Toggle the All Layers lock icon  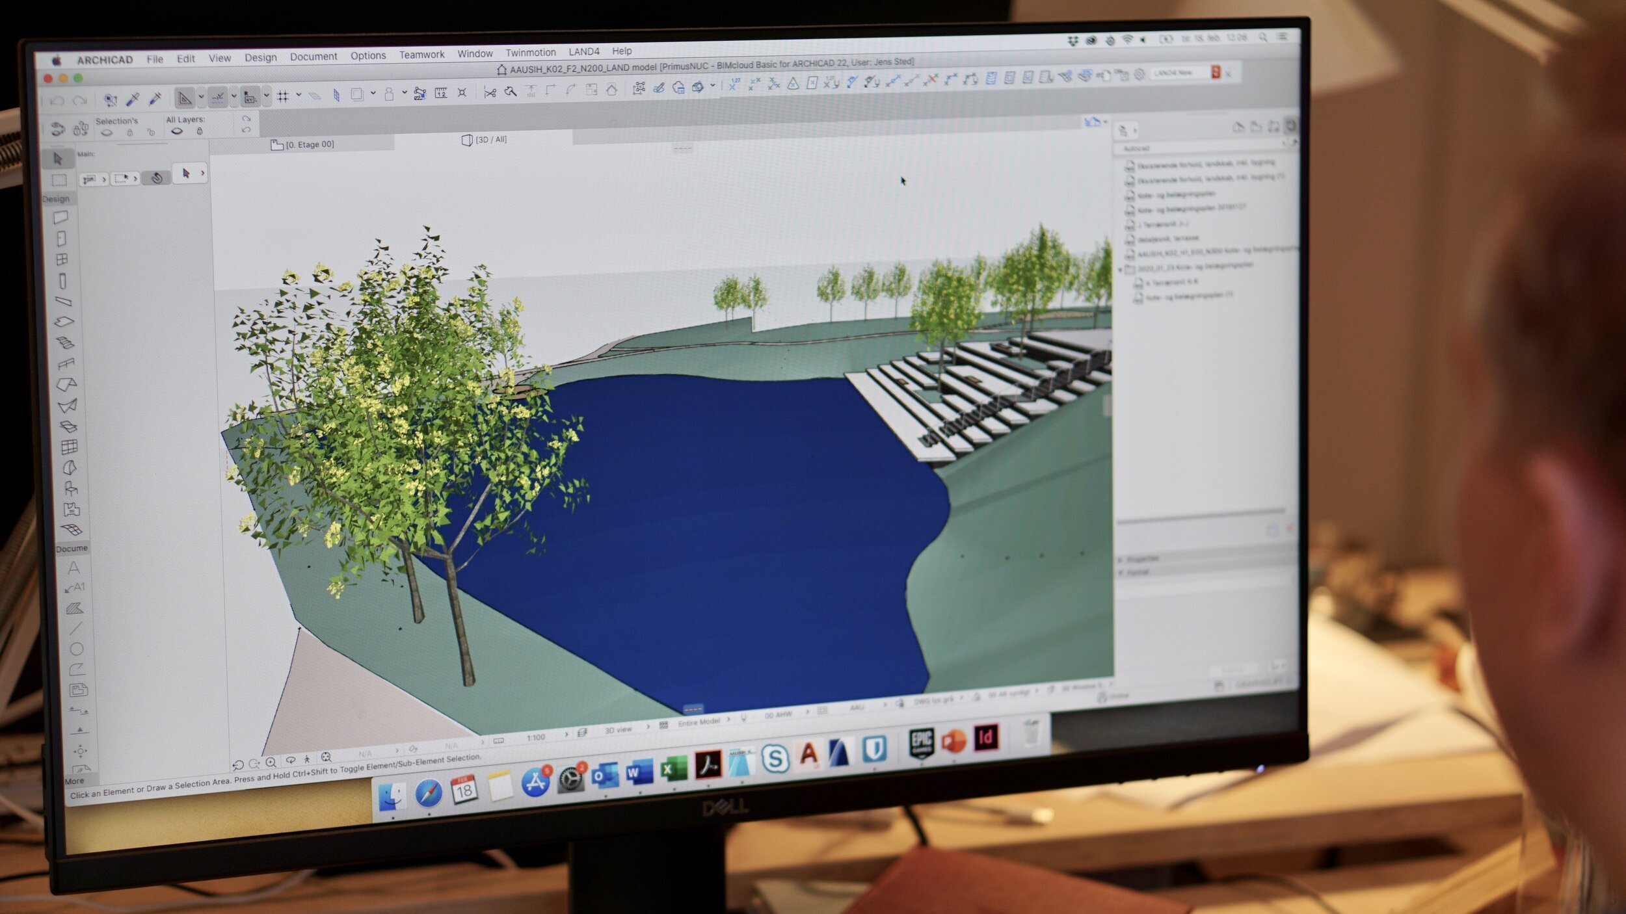tap(200, 131)
